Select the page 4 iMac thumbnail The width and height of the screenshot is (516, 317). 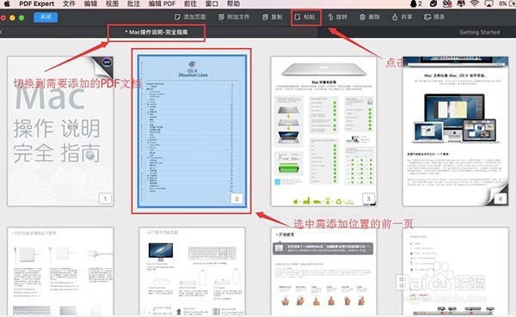[456, 131]
